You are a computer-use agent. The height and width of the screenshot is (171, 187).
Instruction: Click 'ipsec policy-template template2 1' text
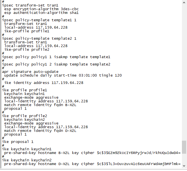(x=39, y=38)
